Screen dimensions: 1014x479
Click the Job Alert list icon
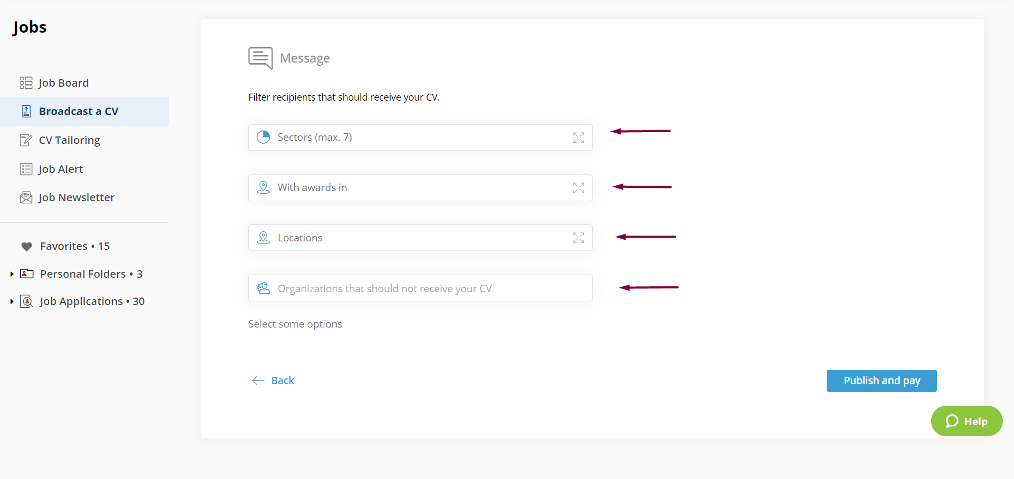pos(26,169)
